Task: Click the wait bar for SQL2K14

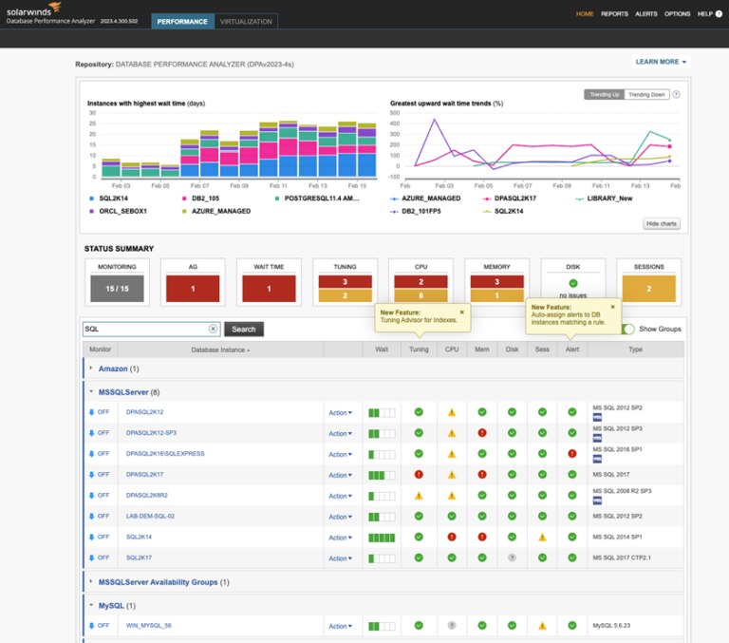Action: 382,538
